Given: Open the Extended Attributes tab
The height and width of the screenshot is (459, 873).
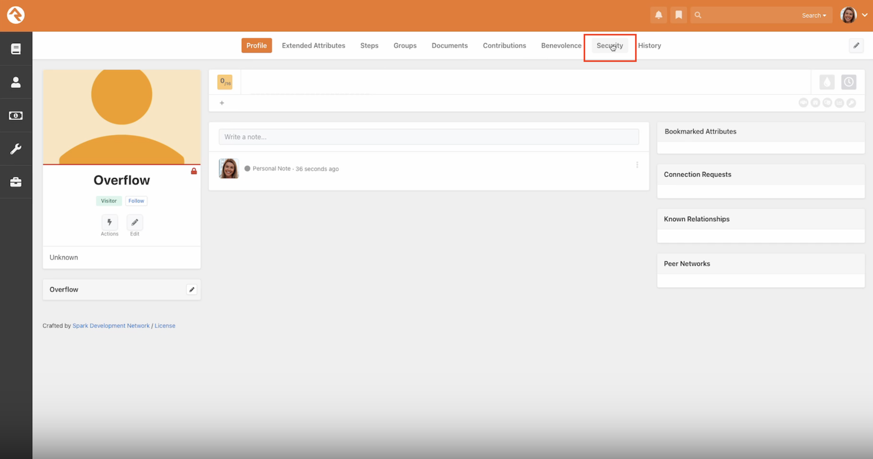Looking at the screenshot, I should [314, 45].
